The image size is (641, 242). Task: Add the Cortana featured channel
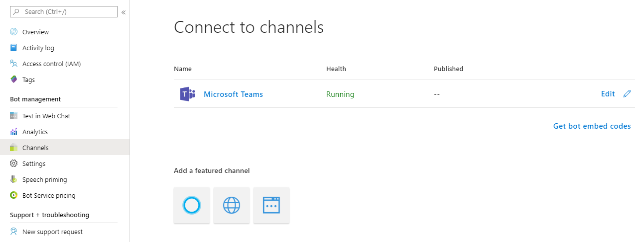click(192, 205)
